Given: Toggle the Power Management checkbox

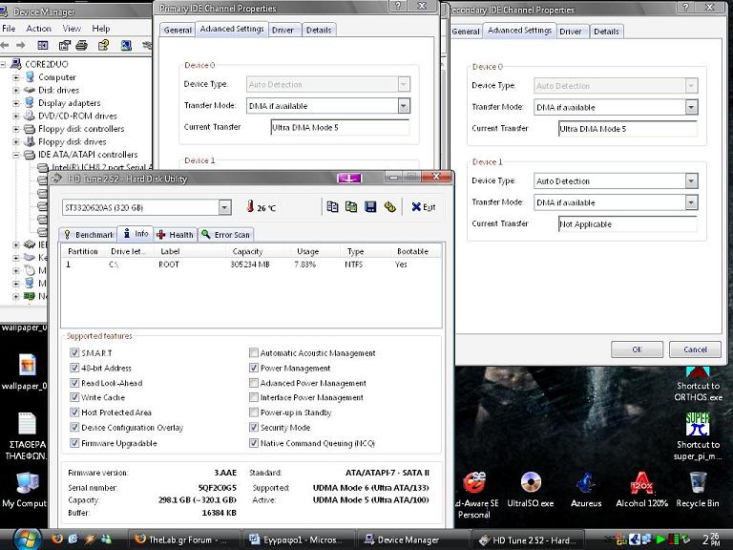Looking at the screenshot, I should (x=253, y=368).
